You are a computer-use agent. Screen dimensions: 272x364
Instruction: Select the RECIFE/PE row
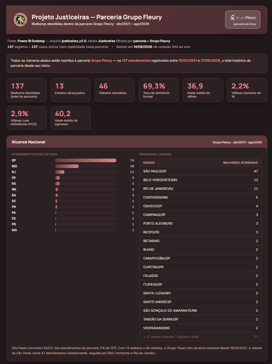pyautogui.click(x=200, y=232)
